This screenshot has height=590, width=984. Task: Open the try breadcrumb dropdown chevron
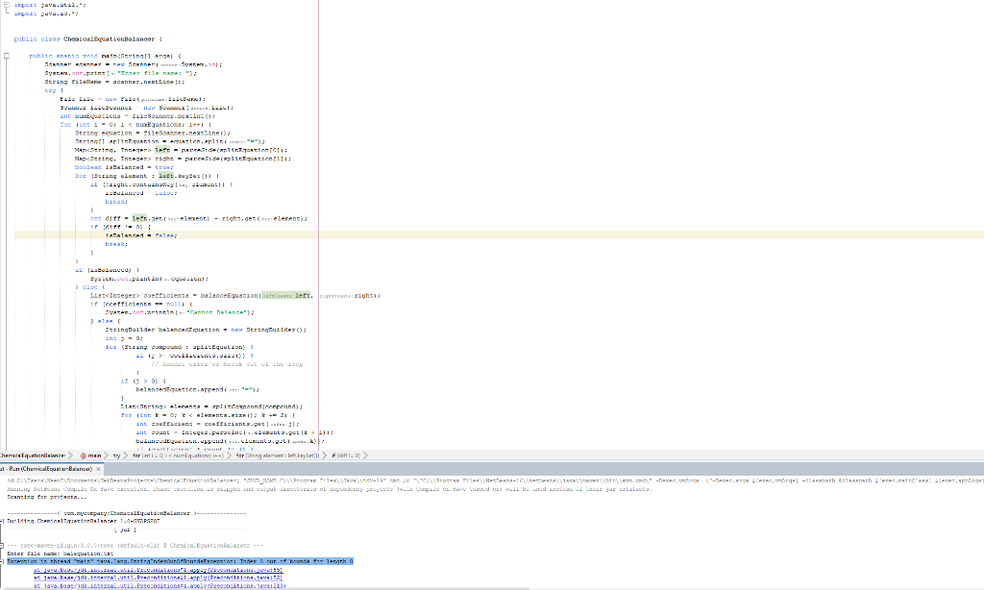tap(126, 455)
